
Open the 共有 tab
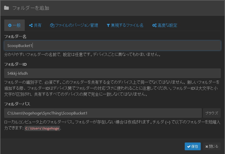click(x=35, y=25)
